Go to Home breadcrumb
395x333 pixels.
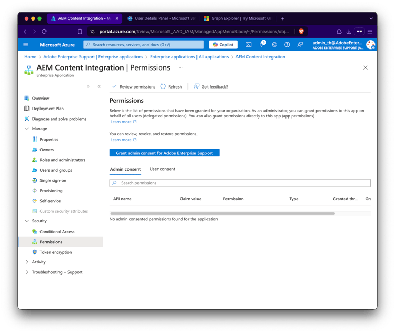30,57
